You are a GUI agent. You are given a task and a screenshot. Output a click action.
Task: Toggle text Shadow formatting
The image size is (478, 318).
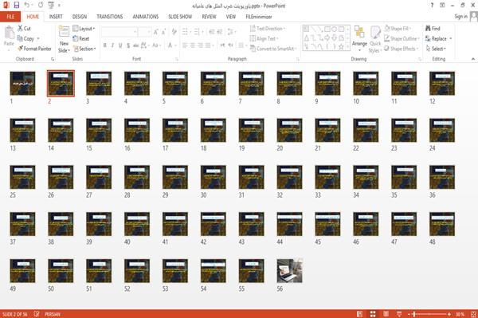128,45
